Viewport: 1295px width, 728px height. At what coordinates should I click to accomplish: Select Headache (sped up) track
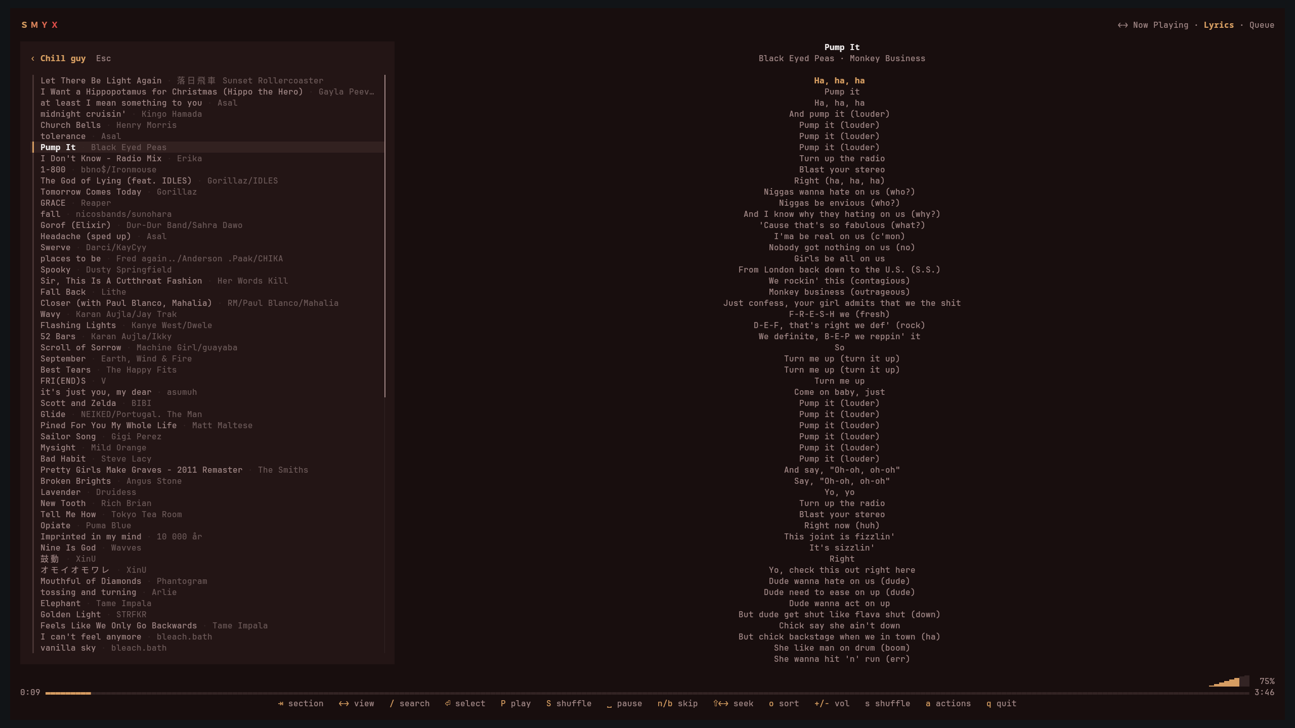click(208, 237)
